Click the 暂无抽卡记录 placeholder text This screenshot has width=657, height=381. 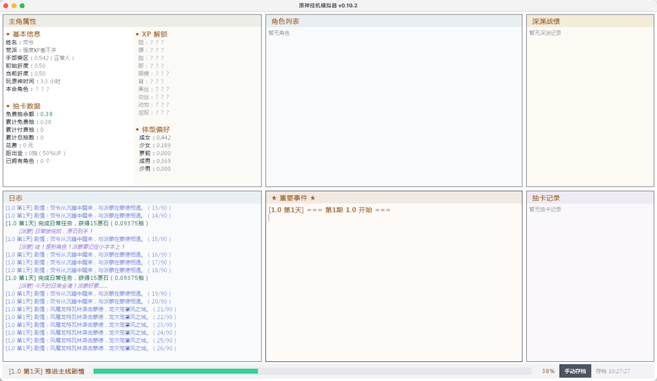tap(545, 210)
